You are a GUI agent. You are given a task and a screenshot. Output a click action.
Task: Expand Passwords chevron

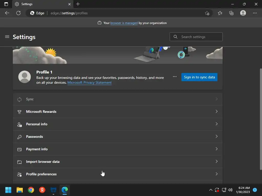(x=216, y=136)
